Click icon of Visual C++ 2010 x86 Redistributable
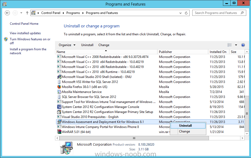 [59, 67]
